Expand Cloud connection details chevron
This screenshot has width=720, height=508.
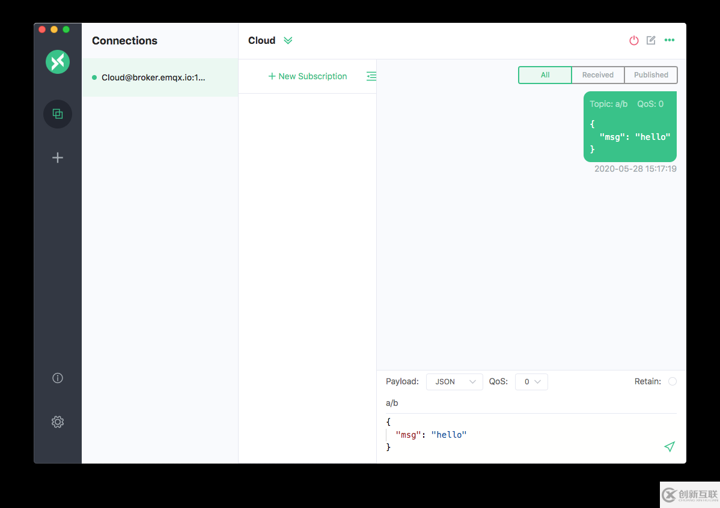pyautogui.click(x=288, y=40)
